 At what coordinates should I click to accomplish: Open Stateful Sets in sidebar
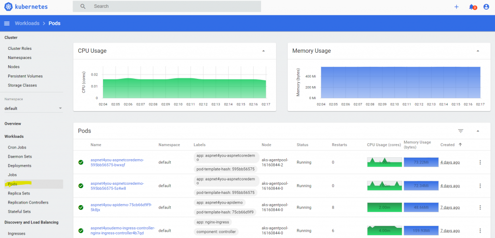click(x=19, y=211)
